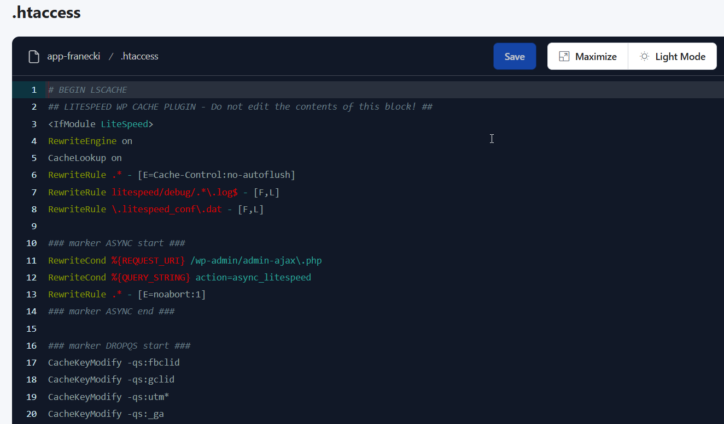Click the sun icon for Light Mode
This screenshot has width=724, height=424.
(644, 57)
